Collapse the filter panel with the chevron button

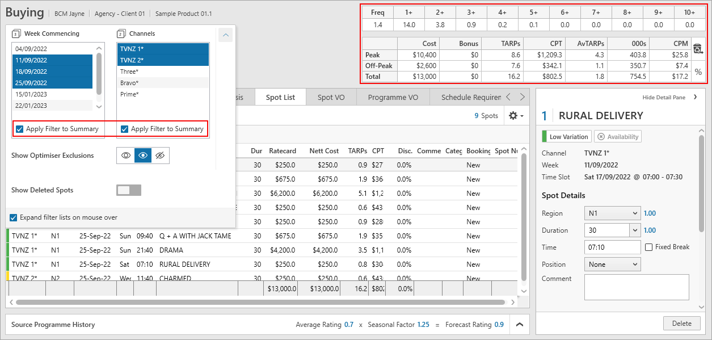point(226,35)
